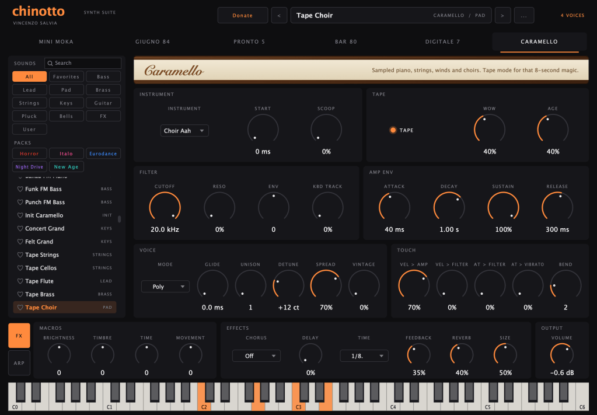
Task: Click the filter CUTOFF knob
Action: pyautogui.click(x=165, y=208)
